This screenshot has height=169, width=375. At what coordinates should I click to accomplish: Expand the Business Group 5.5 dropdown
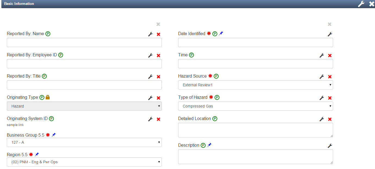point(84,142)
